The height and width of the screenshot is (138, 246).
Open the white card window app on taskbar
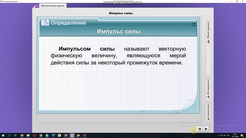click(x=66, y=135)
